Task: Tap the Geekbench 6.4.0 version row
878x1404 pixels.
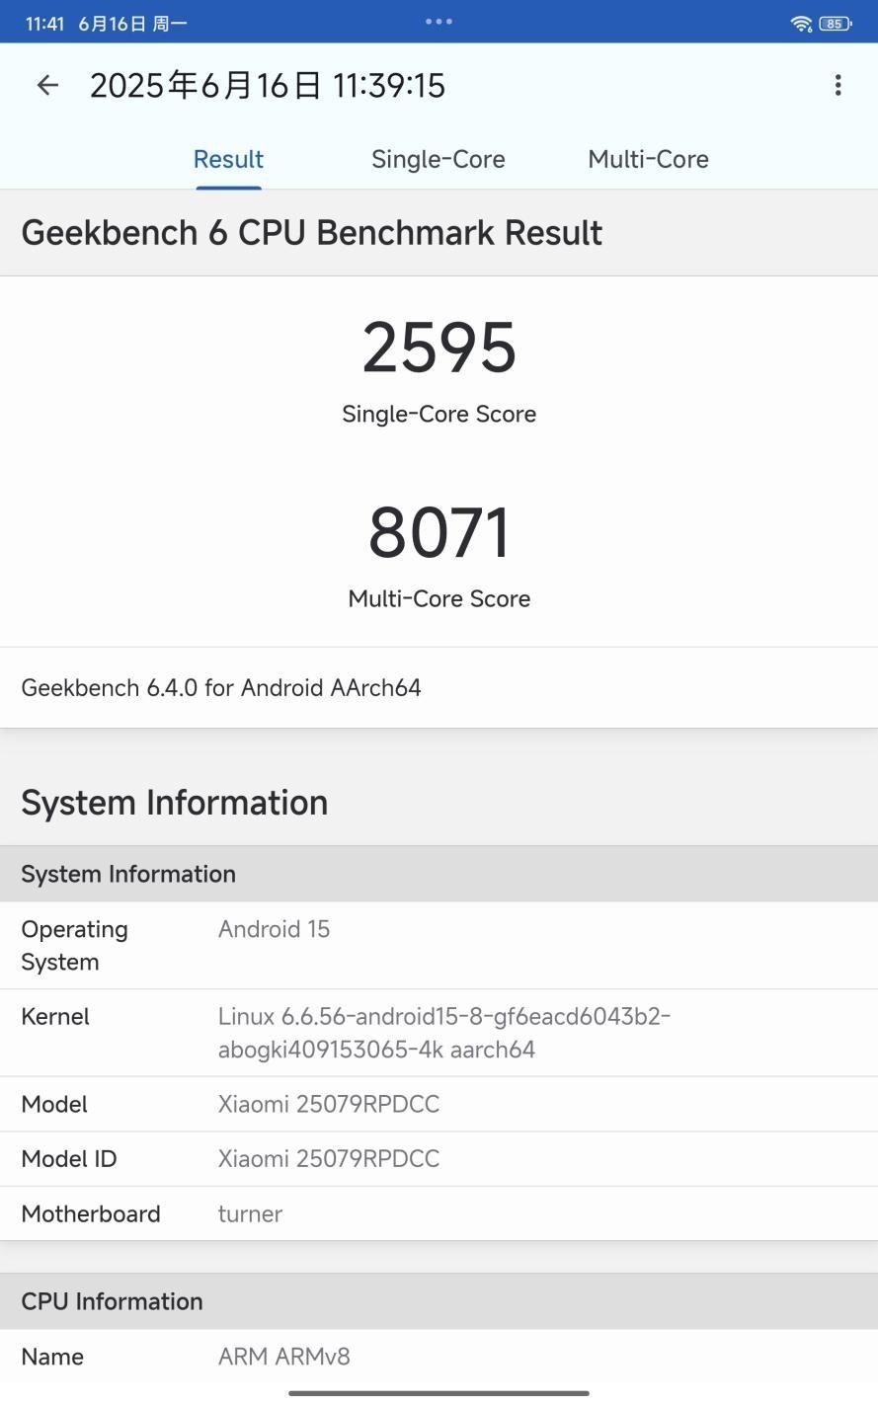Action: (439, 688)
